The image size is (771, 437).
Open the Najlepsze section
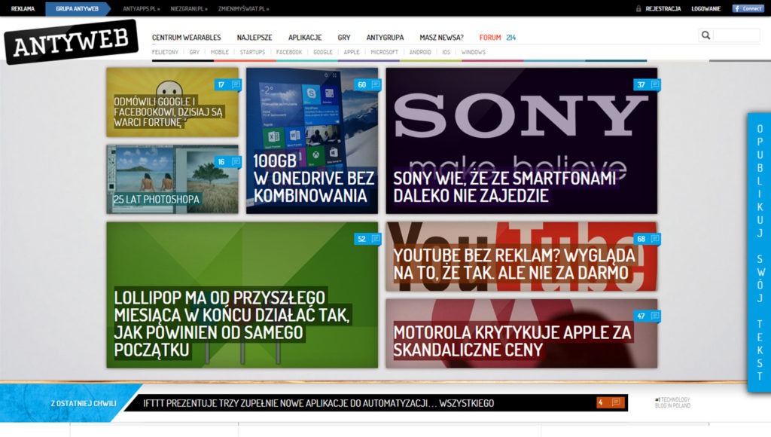click(x=254, y=38)
